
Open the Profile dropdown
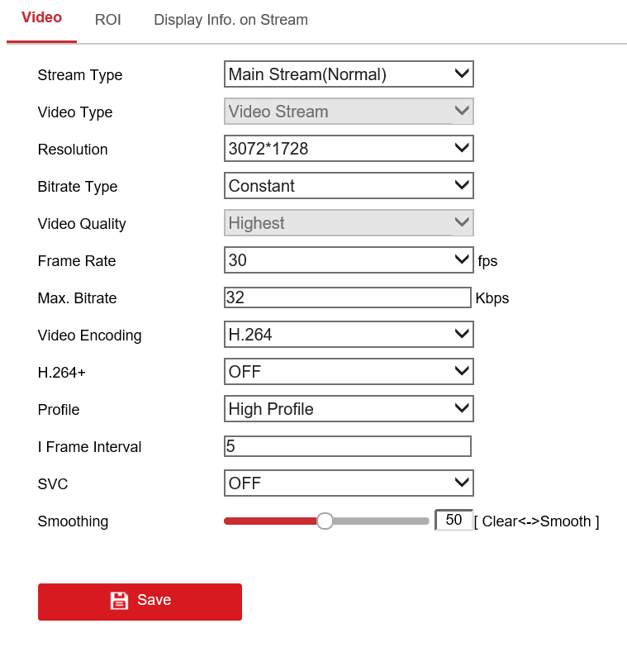[x=348, y=409]
